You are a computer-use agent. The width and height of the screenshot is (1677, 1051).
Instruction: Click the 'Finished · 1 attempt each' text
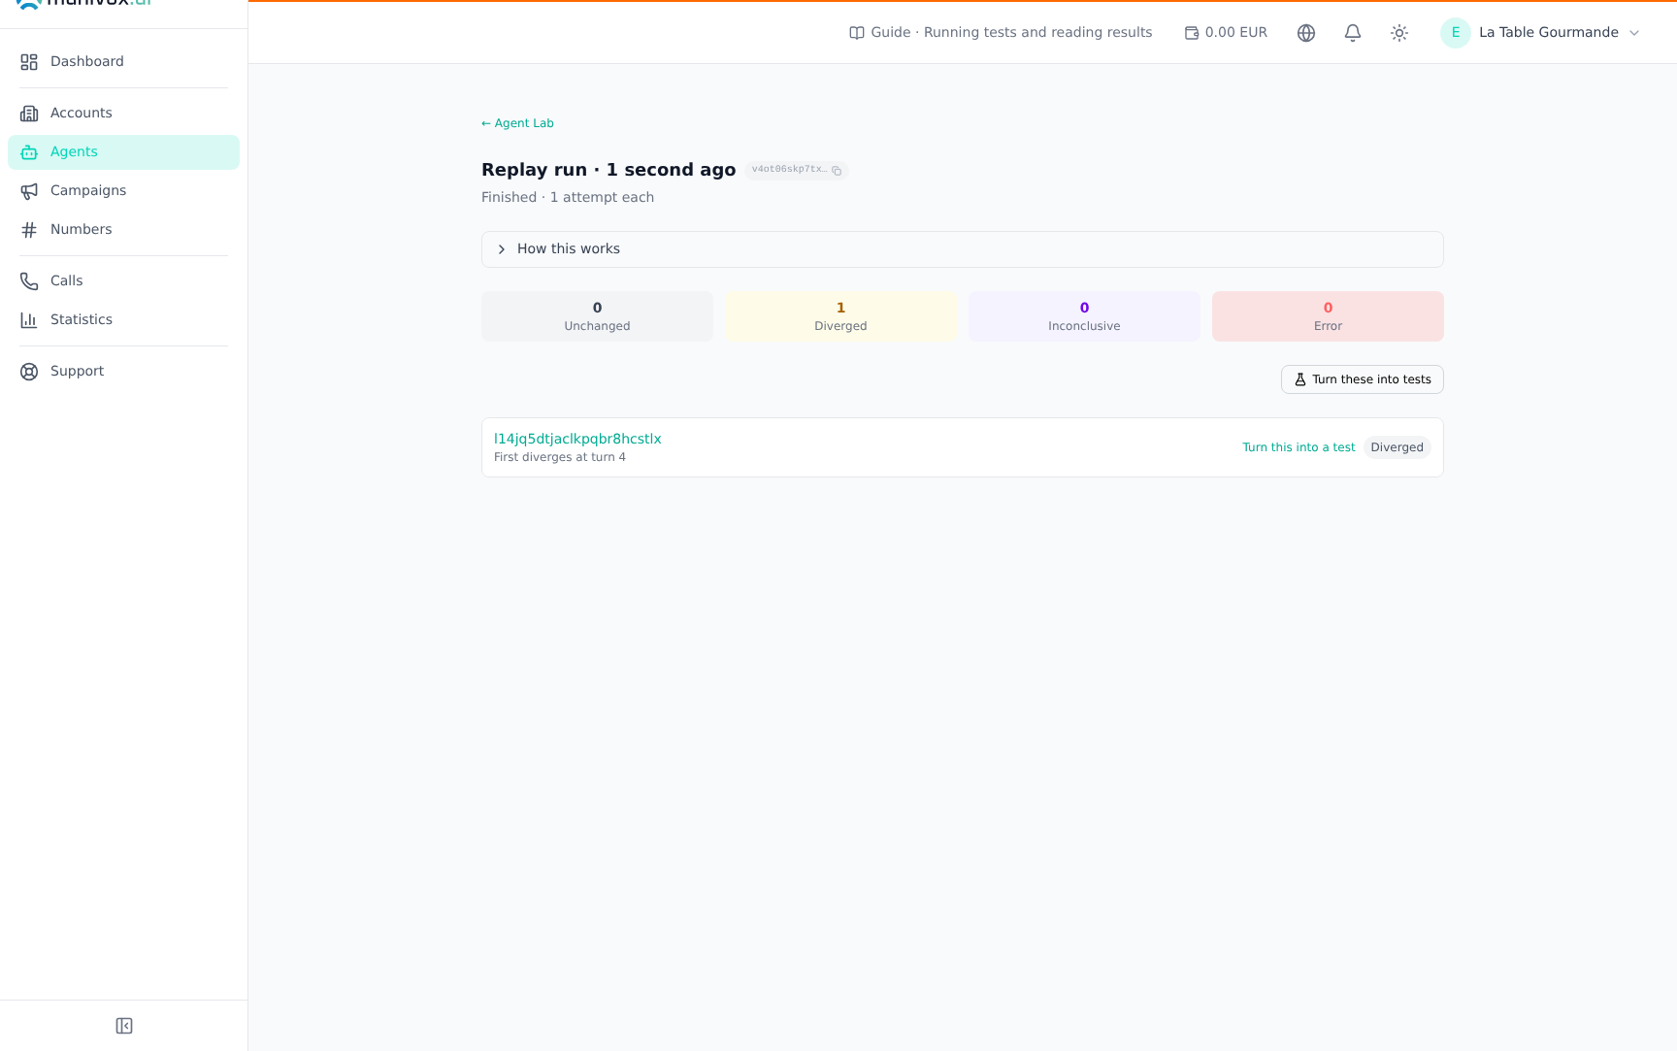[568, 197]
